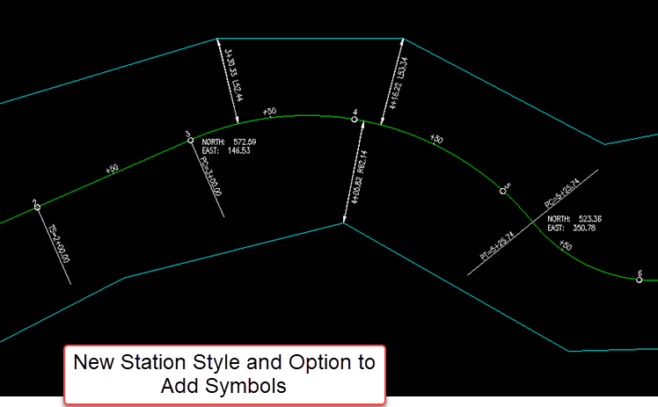Click the EAST 146.53 coordinate label
Screen dimensions: 658x407
point(226,150)
